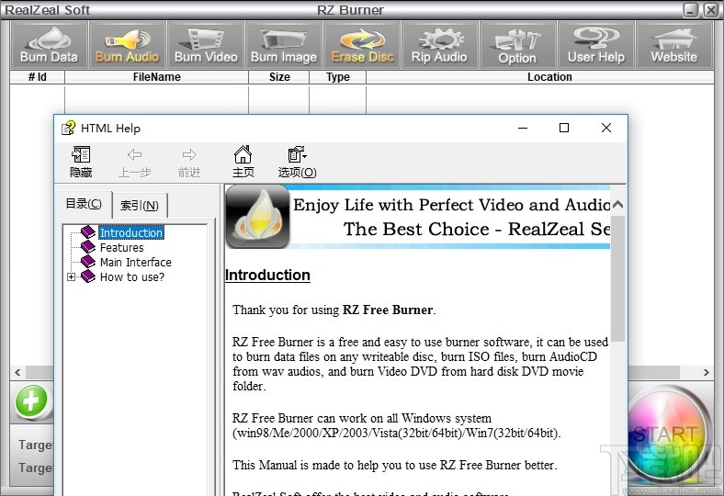The width and height of the screenshot is (724, 496).
Task: Click the Type column header
Action: click(x=338, y=77)
